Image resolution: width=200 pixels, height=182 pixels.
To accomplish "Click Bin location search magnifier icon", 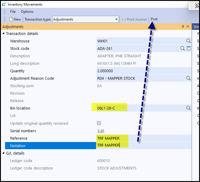I will click(188, 108).
